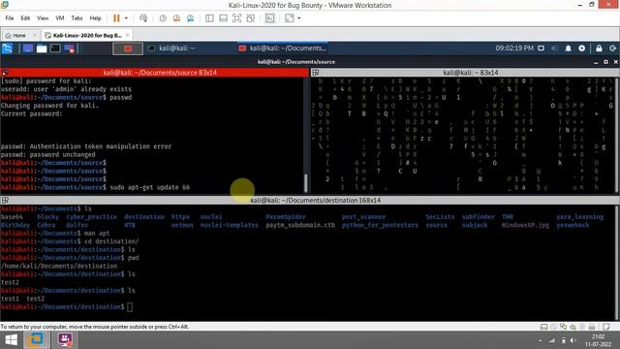This screenshot has height=349, width=620.
Task: Open the Windows battery tray icon
Action: [x=564, y=340]
